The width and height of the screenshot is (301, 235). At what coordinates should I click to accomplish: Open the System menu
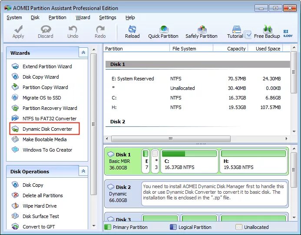pos(14,17)
